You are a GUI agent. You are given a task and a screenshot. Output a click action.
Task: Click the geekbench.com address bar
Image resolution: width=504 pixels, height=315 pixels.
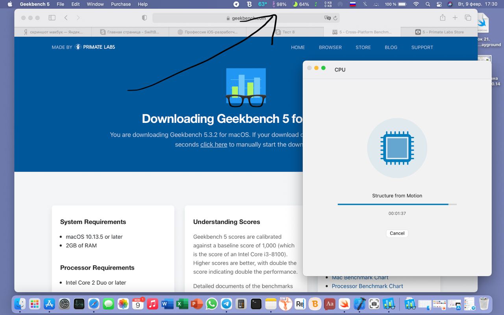pyautogui.click(x=246, y=18)
